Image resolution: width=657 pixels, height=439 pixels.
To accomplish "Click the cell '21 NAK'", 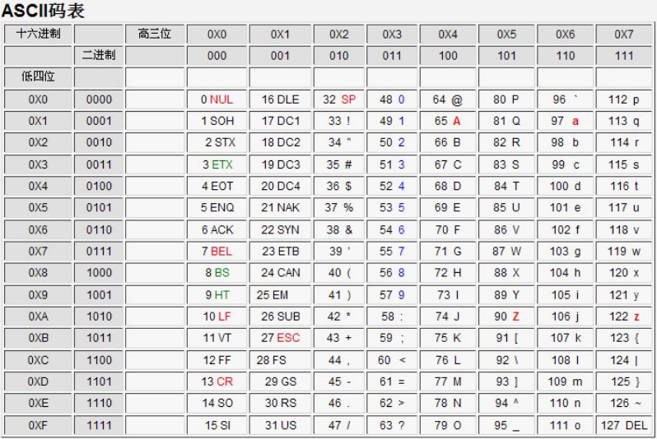I will pyautogui.click(x=280, y=207).
